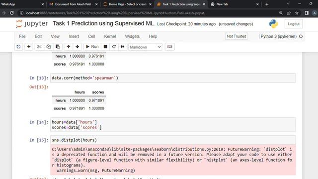
Task: Bookmark this page with star icon
Action: [297, 13]
